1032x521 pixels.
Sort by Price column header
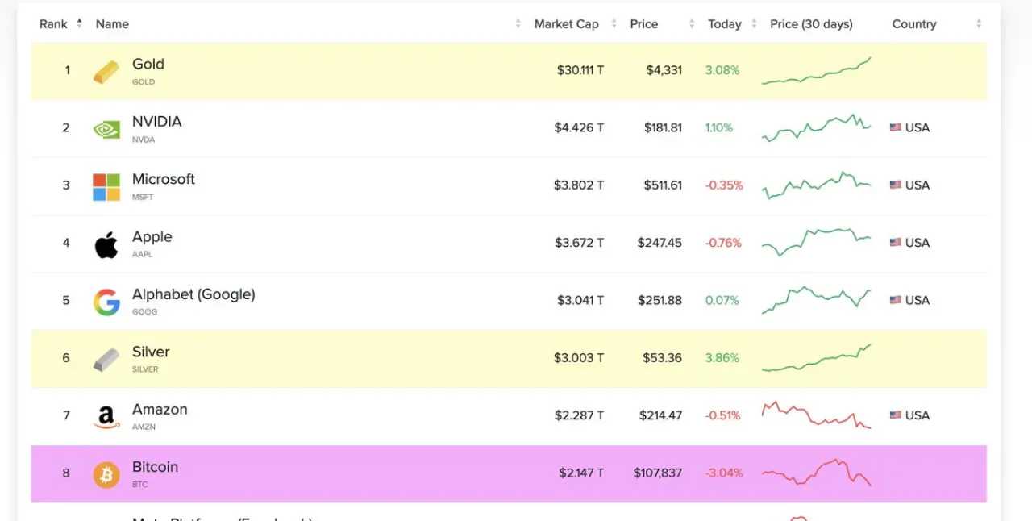pyautogui.click(x=643, y=24)
